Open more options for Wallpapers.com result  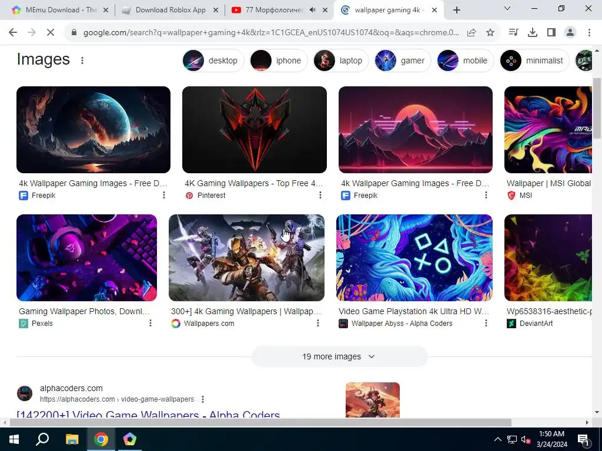click(x=318, y=324)
